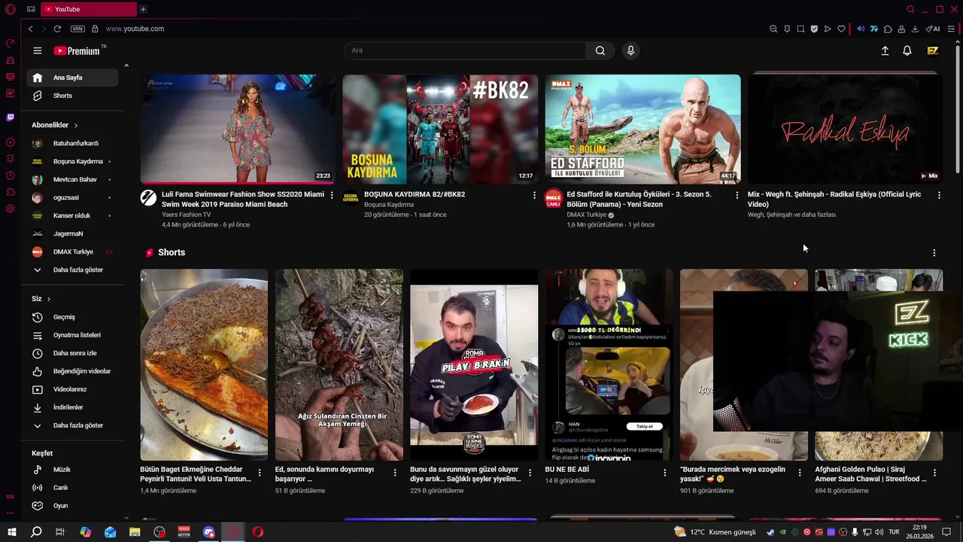Open the taskbar clock and date

click(x=919, y=532)
